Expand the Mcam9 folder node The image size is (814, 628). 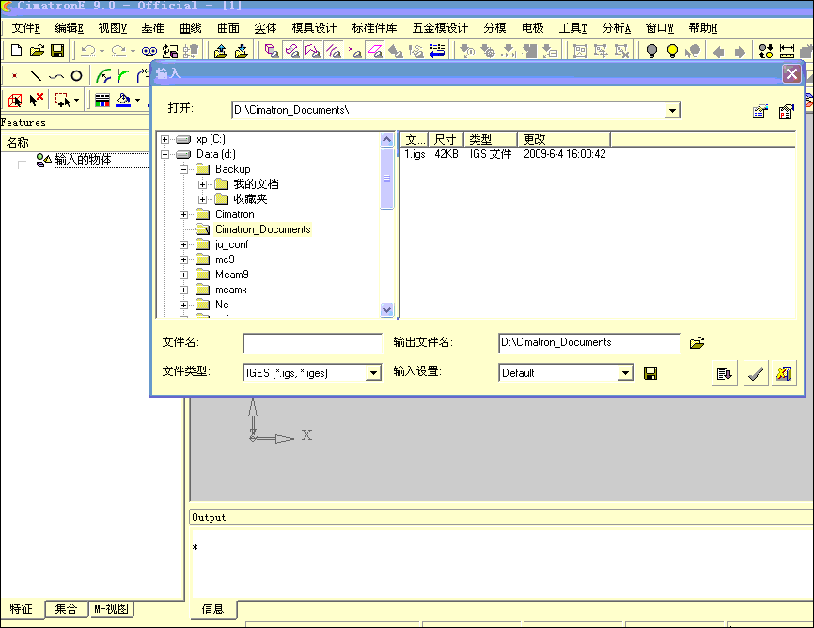click(184, 275)
